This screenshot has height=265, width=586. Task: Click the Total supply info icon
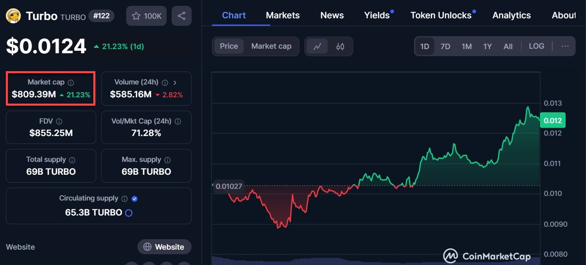(72, 160)
